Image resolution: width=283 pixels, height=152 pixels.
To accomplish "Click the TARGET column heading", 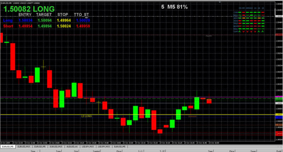I will pyautogui.click(x=44, y=15).
